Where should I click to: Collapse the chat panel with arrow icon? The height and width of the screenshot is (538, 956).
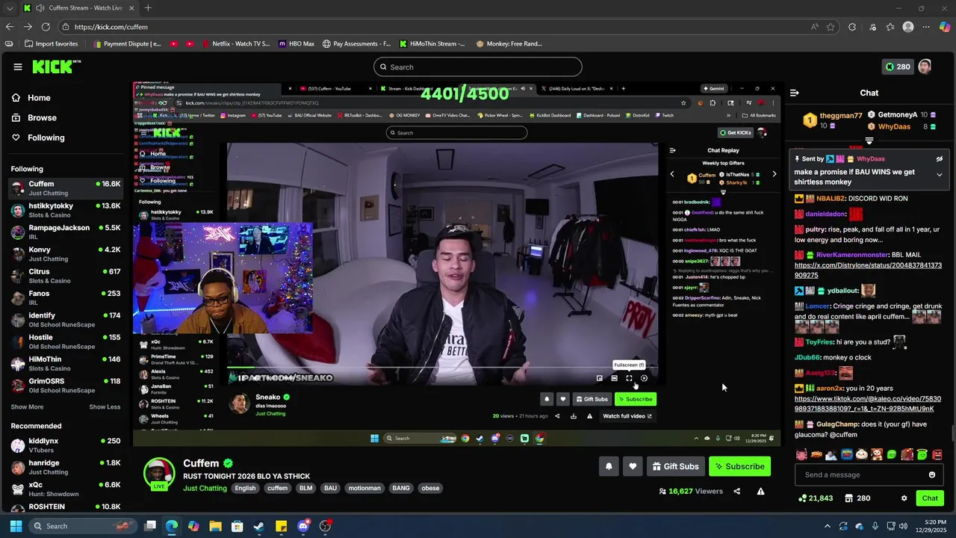pos(794,93)
